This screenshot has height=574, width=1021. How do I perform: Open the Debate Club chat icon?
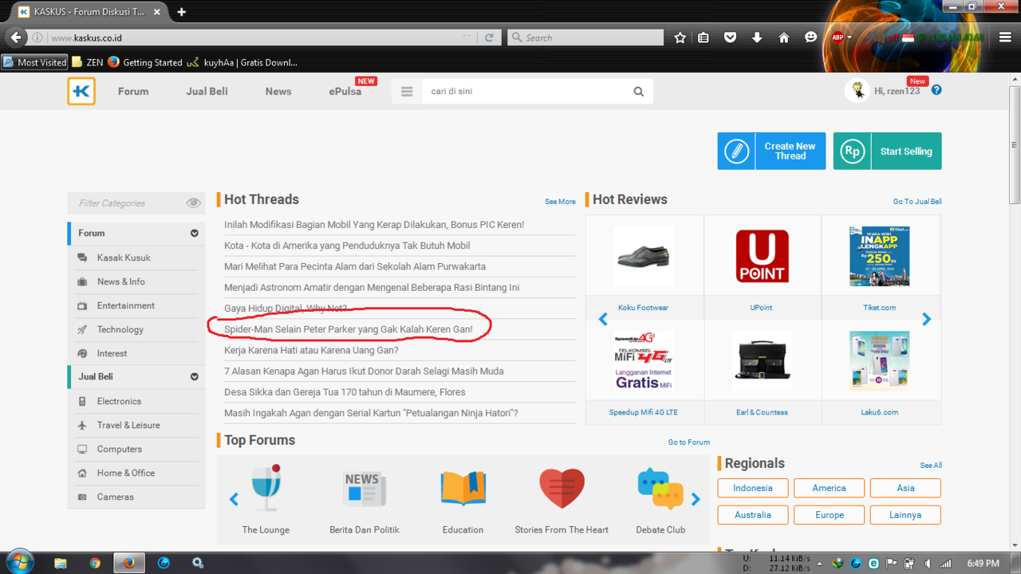pyautogui.click(x=660, y=488)
